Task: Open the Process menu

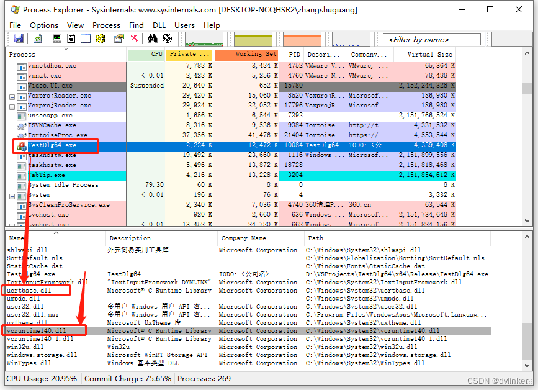Action: click(x=106, y=25)
